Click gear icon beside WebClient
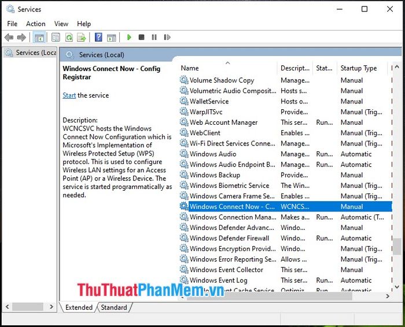405x327 pixels. (x=184, y=133)
